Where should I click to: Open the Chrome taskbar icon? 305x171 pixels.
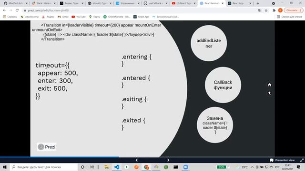tap(146, 167)
